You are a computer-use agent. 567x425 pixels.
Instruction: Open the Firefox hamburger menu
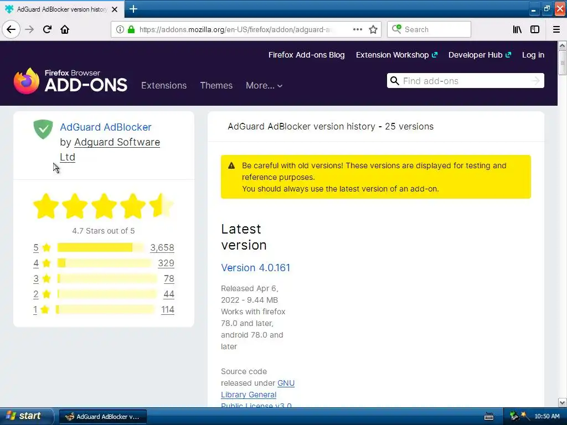556,29
